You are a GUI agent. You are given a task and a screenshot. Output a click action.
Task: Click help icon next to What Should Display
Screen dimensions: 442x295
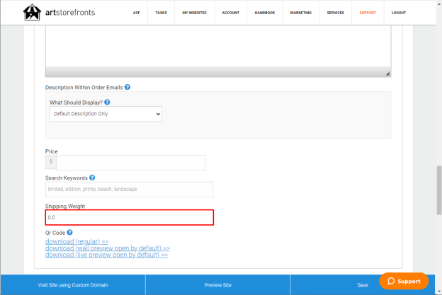point(107,102)
